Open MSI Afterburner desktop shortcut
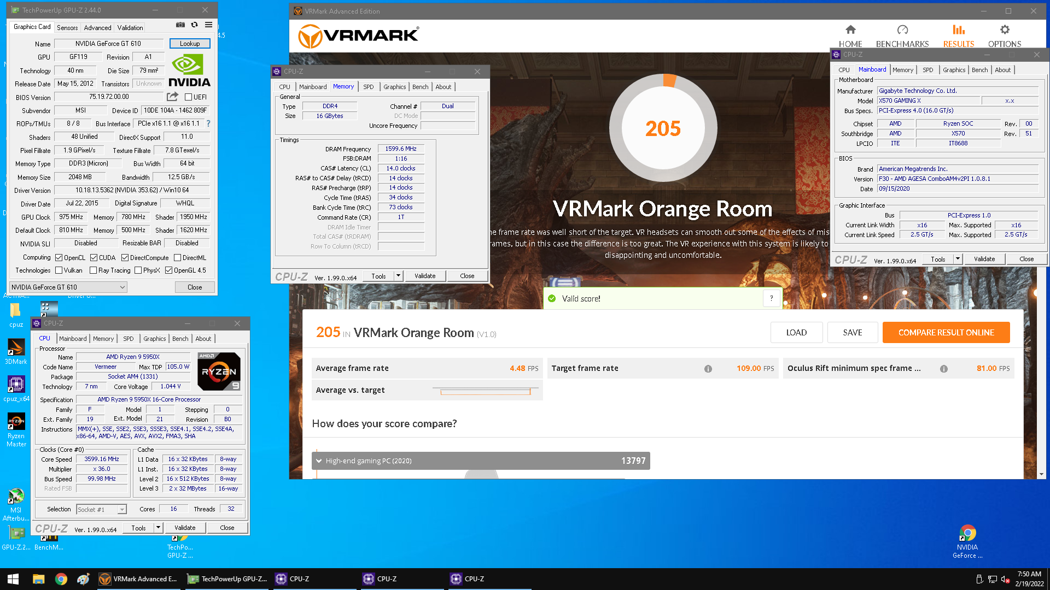Screen dimensions: 1050x590 click(16, 505)
